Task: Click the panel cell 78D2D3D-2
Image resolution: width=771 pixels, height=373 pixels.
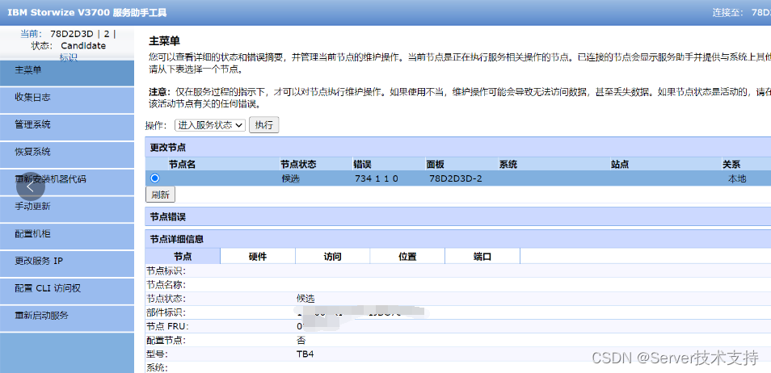Action: tap(455, 179)
